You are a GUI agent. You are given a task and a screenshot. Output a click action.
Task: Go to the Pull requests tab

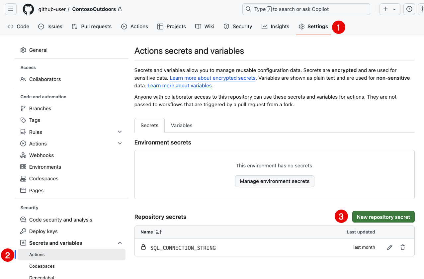91,26
